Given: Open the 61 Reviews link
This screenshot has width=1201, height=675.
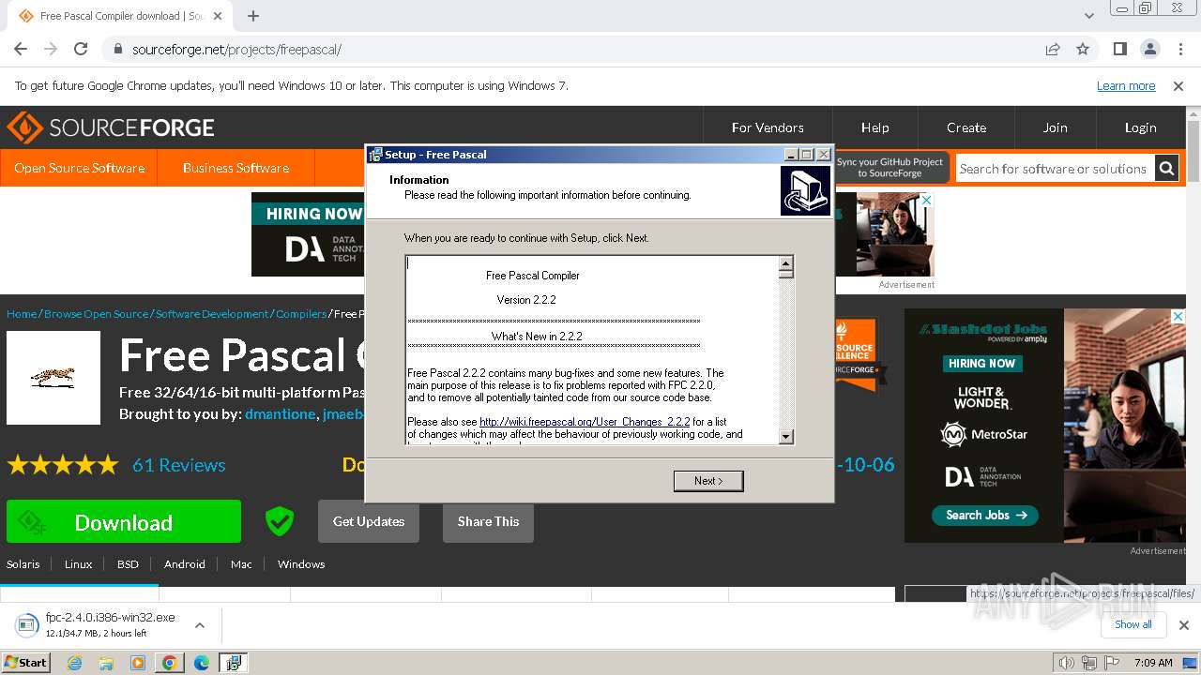Looking at the screenshot, I should tap(178, 465).
